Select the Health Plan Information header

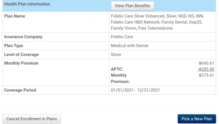click(x=27, y=4)
